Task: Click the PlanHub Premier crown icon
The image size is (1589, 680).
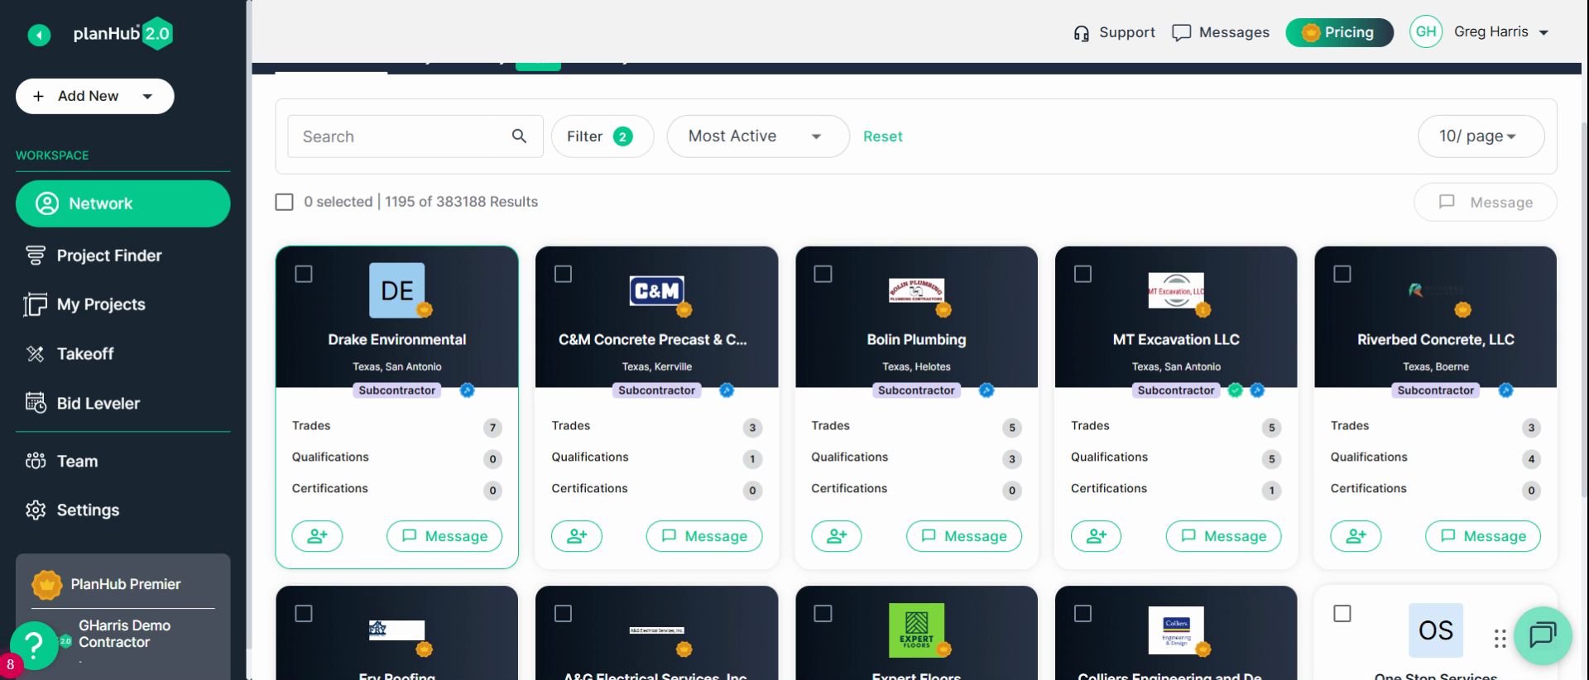Action: pyautogui.click(x=47, y=585)
